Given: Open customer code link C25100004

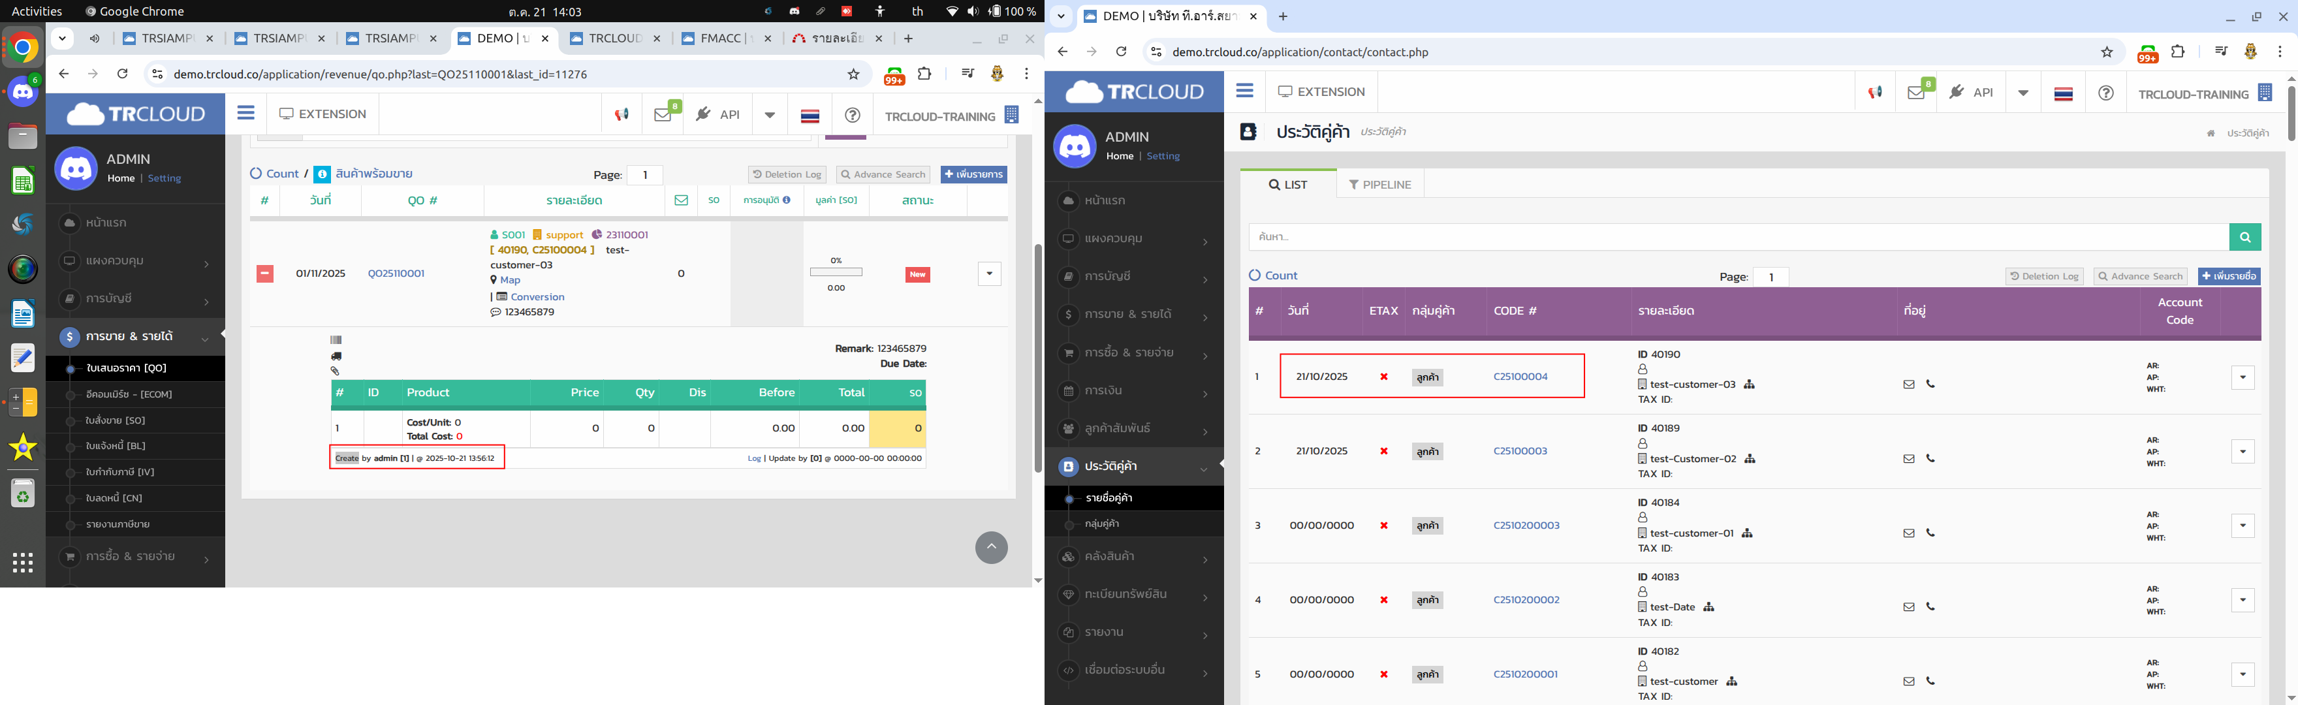Looking at the screenshot, I should [x=1520, y=377].
